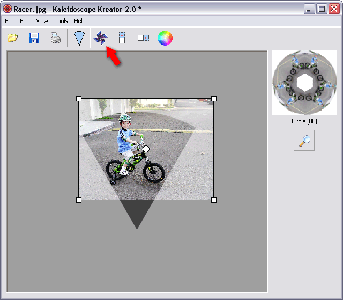The image size is (343, 300).
Task: Click the horizontal flip arrow icon
Action: coord(143,38)
